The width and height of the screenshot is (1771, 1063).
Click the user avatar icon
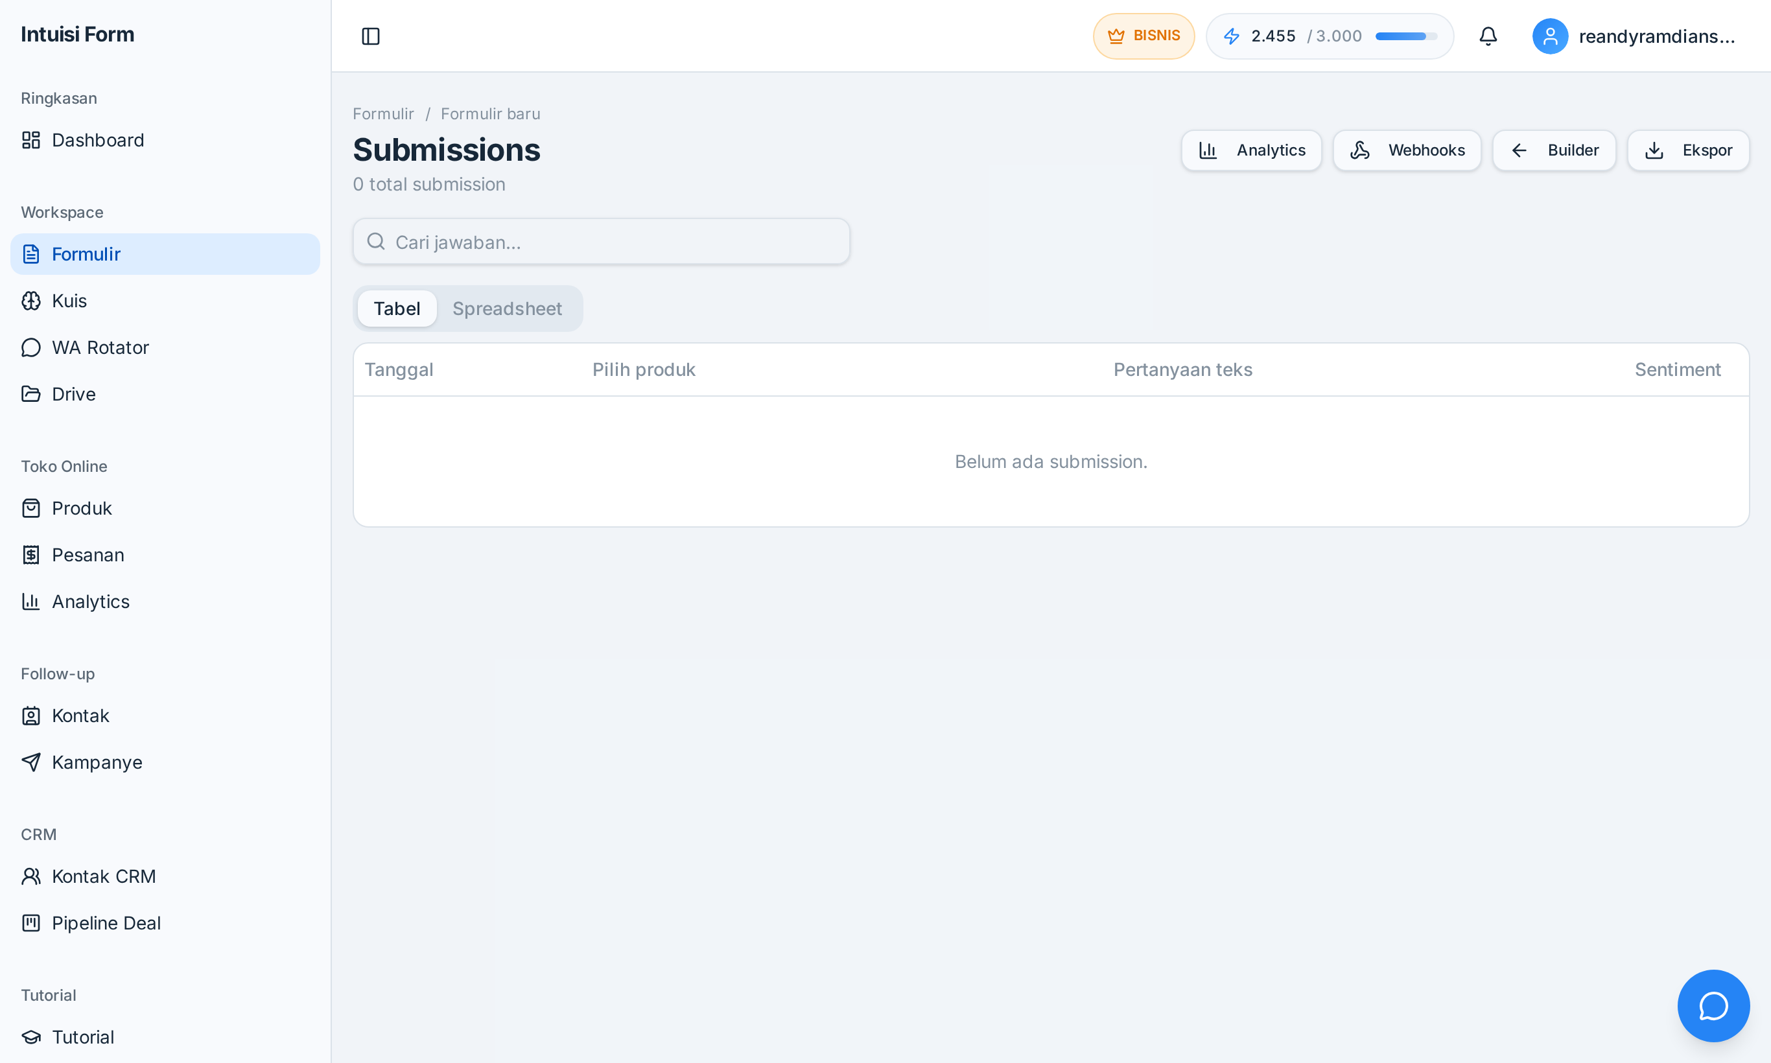pos(1549,36)
